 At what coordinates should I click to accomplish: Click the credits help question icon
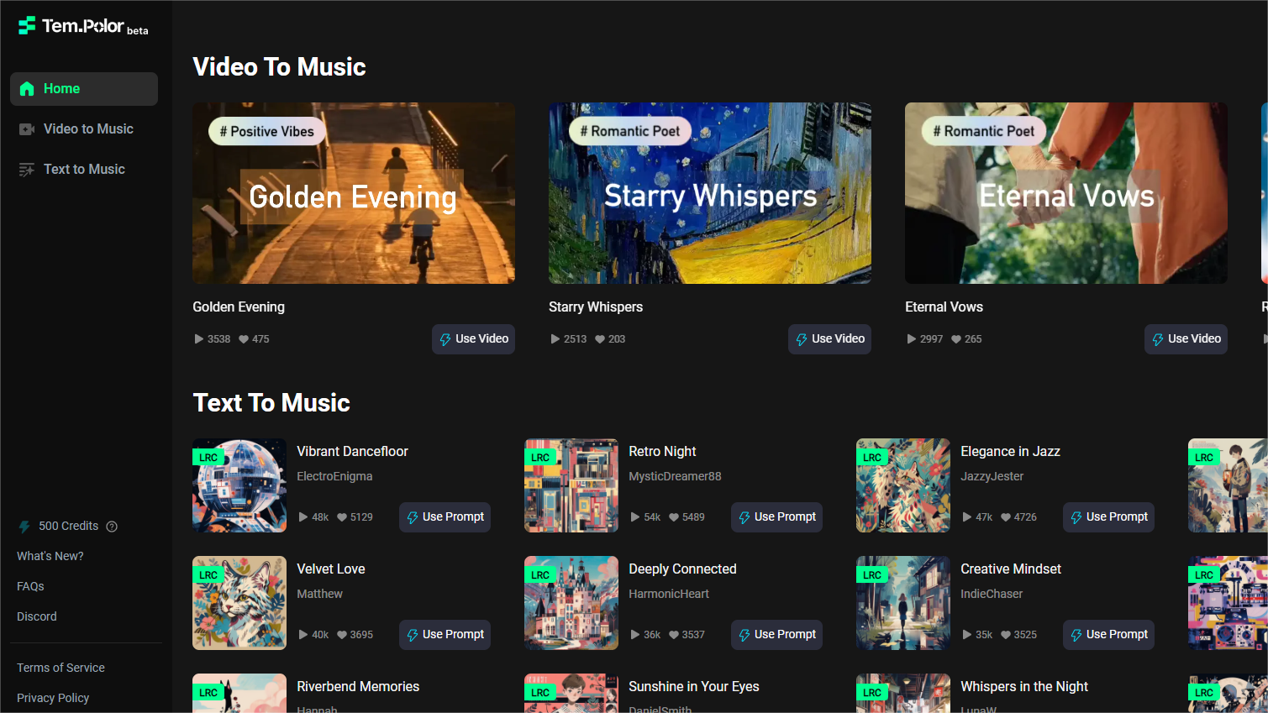(x=112, y=527)
